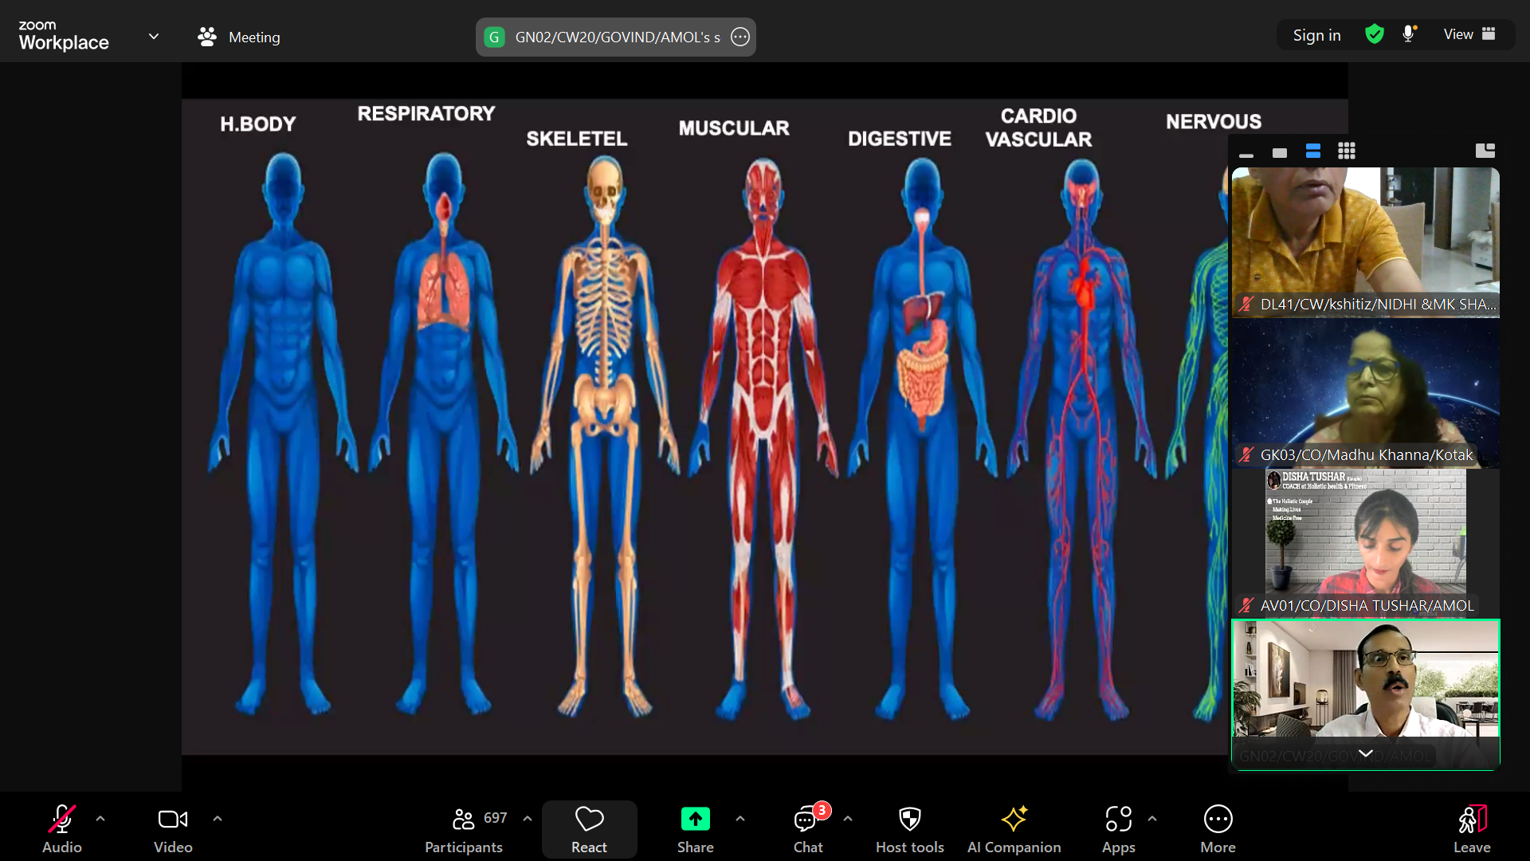Open shared screen options ellipsis button
This screenshot has height=861, width=1530.
click(x=740, y=37)
